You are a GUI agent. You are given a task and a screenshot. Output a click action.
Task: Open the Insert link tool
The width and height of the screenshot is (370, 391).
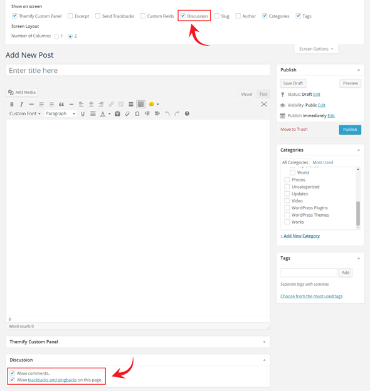[111, 104]
